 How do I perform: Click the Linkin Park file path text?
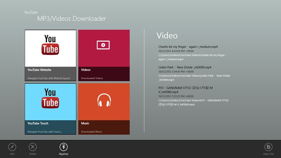pos(194,77)
